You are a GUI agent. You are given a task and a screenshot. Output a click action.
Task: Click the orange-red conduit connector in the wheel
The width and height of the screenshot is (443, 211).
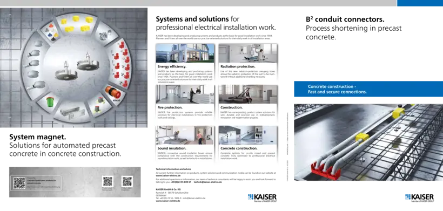pyautogui.click(x=113, y=93)
